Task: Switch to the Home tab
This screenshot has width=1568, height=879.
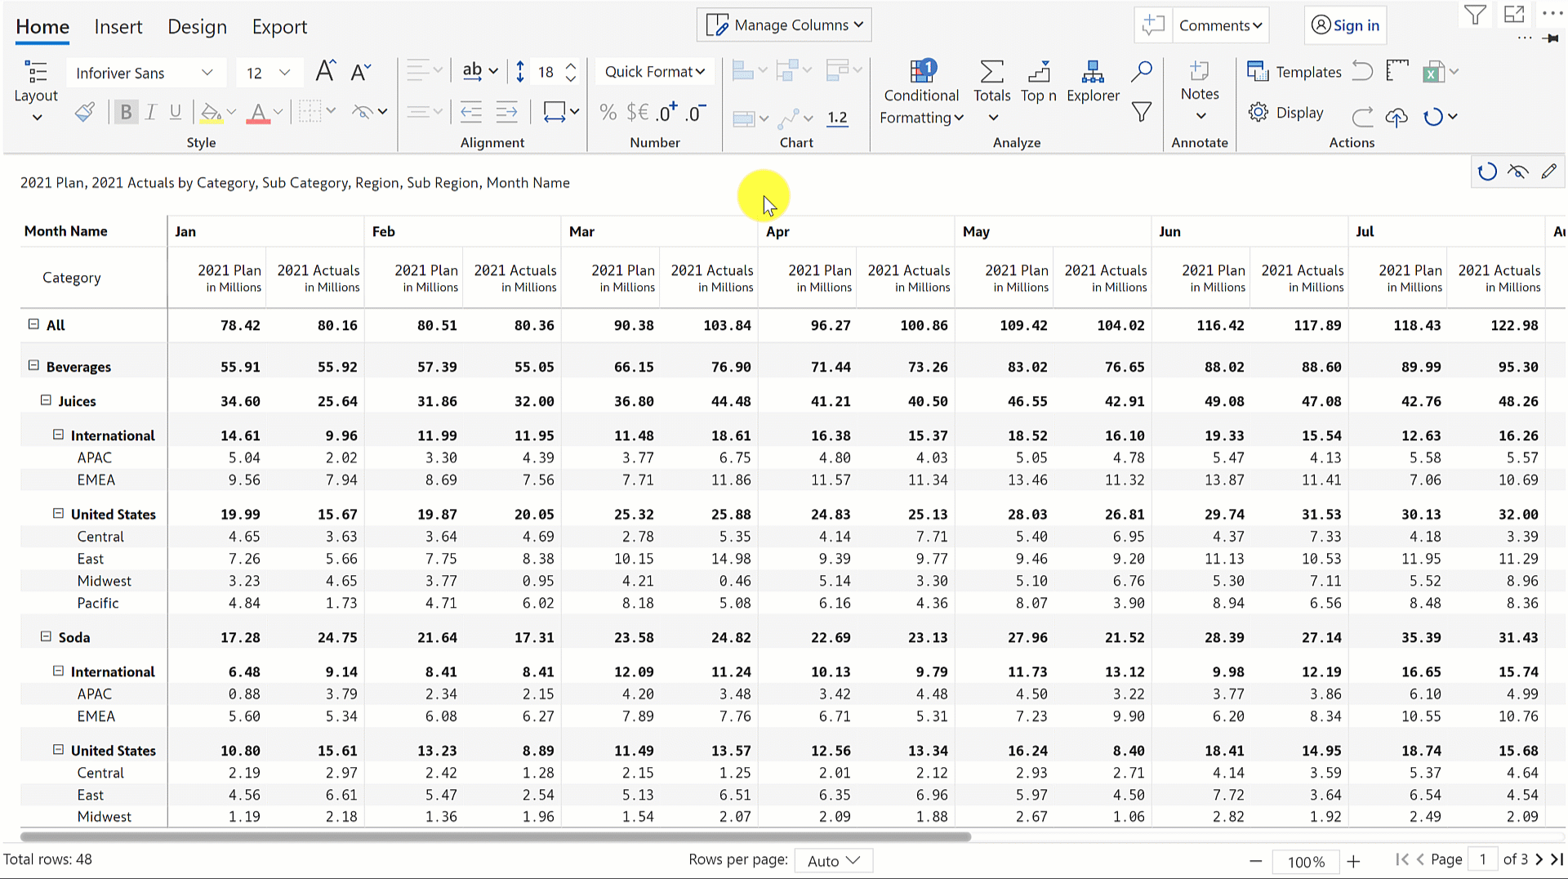Action: click(42, 27)
